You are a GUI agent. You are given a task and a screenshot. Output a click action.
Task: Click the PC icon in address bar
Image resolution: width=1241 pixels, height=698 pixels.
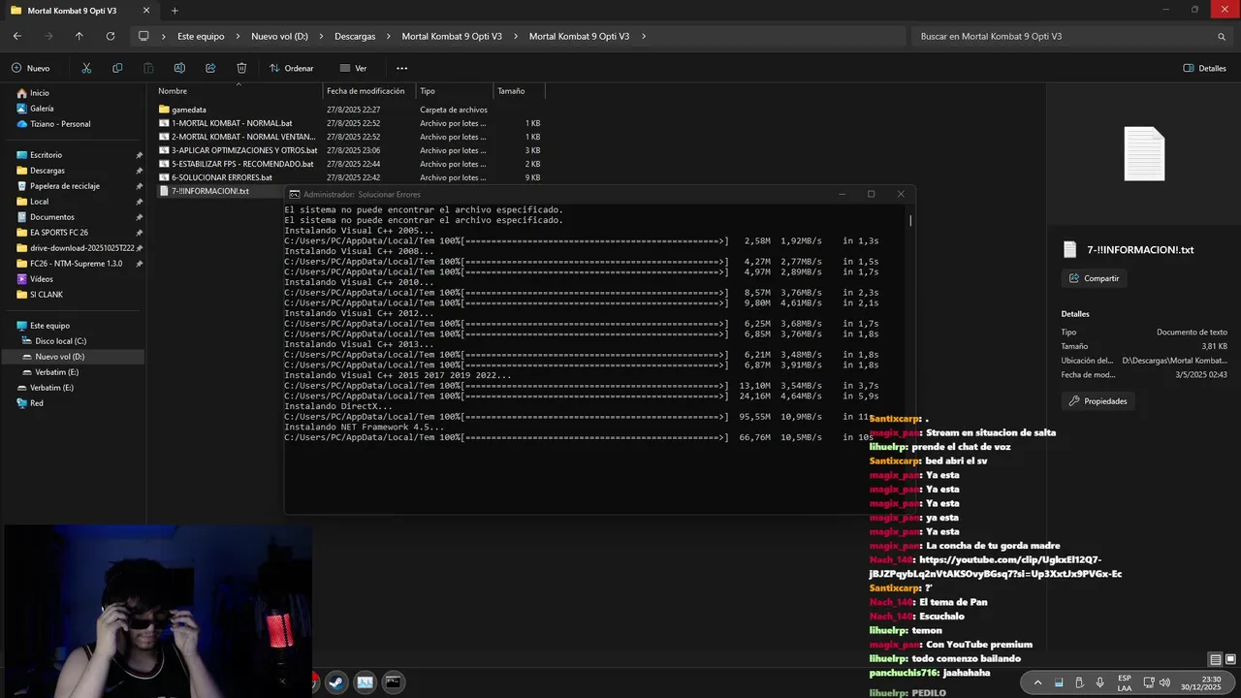click(143, 36)
